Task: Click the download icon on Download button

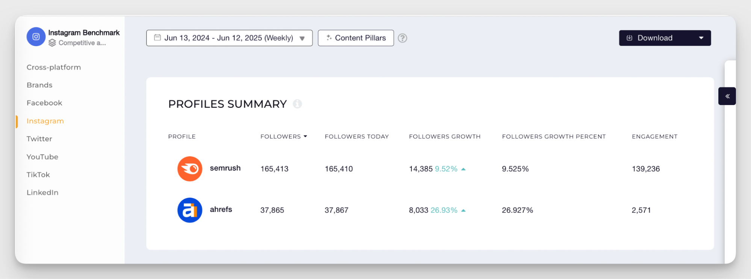Action: [x=630, y=38]
